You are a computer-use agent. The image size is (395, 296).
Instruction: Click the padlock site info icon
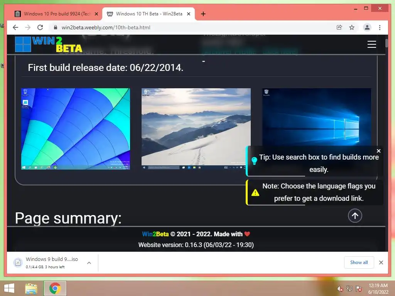click(x=56, y=27)
